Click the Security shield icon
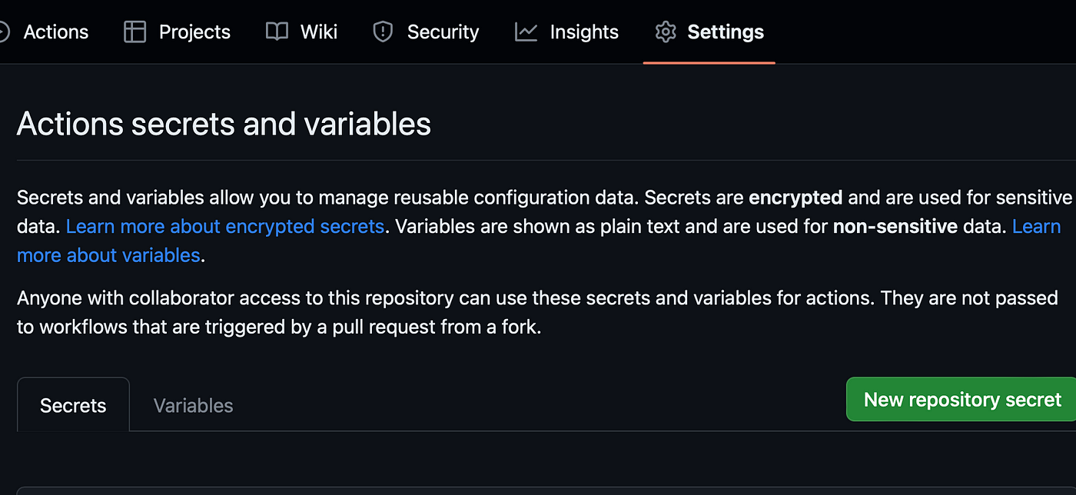 (383, 32)
